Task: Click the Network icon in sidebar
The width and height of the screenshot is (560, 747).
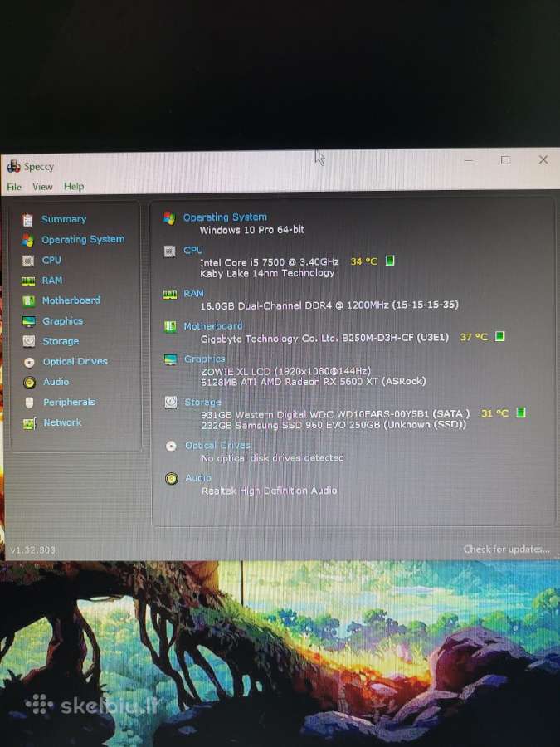Action: pos(30,423)
